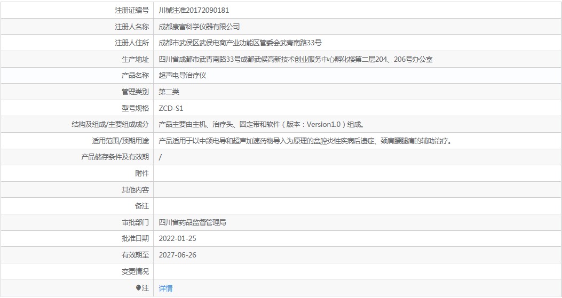Open the 详情 link in the 注 row
This screenshot has height=298, width=562.
(165, 288)
